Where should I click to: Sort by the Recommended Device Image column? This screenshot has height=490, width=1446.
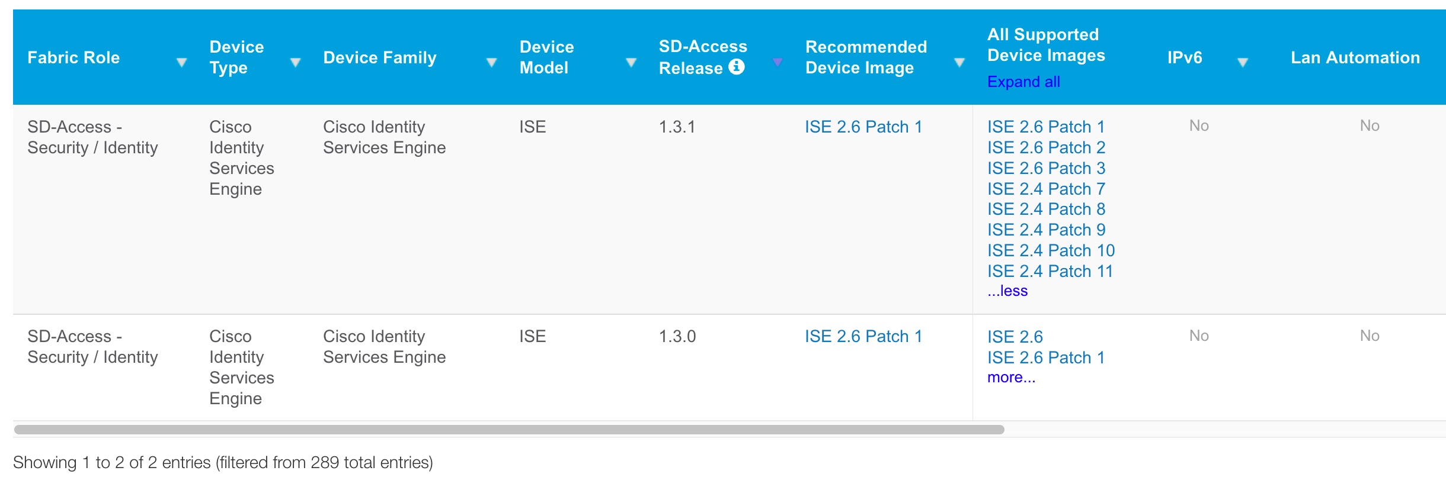click(958, 62)
